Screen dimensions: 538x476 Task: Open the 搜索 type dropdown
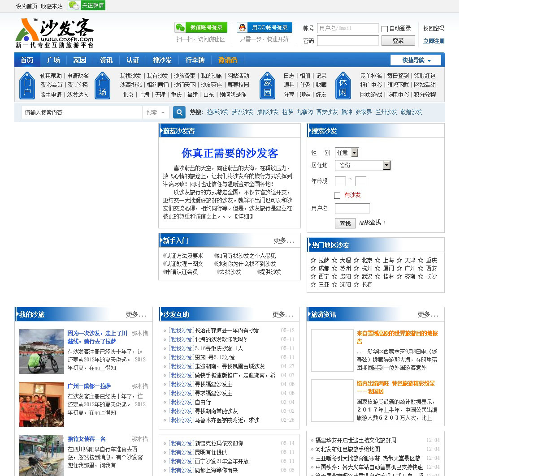(x=156, y=112)
